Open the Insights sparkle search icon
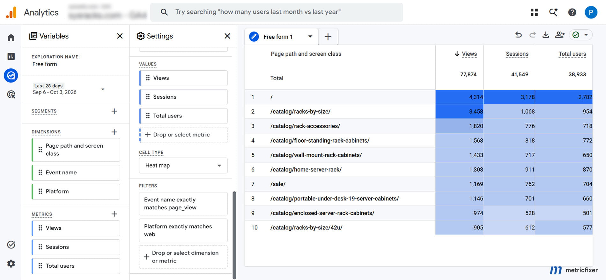 553,12
